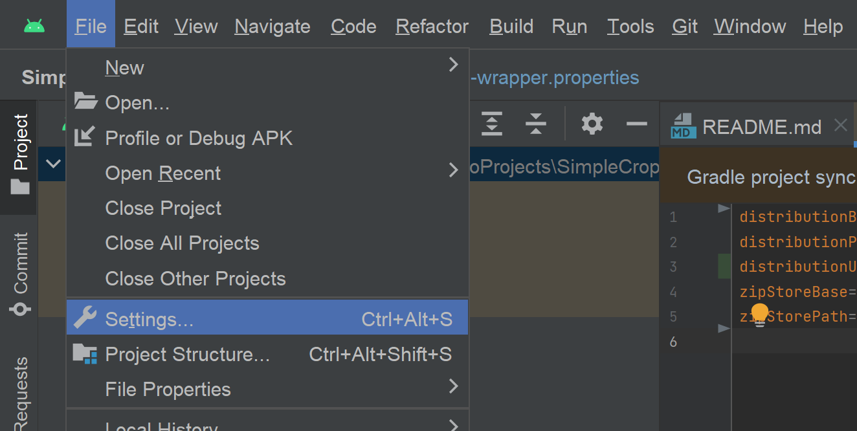Click the Project Structure folder icon
This screenshot has width=857, height=431.
pos(85,353)
